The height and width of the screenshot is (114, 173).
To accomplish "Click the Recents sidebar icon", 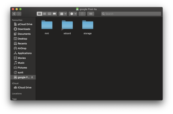I will coord(15,44).
